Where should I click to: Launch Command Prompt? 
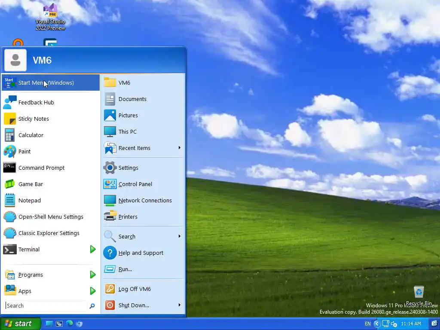click(51, 168)
